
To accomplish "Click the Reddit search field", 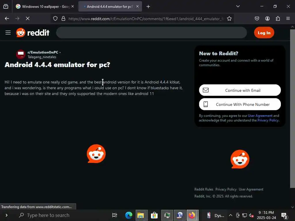I will 152,33.
